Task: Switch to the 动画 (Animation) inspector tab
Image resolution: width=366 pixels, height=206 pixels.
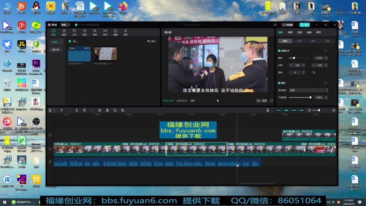Action: point(309,32)
